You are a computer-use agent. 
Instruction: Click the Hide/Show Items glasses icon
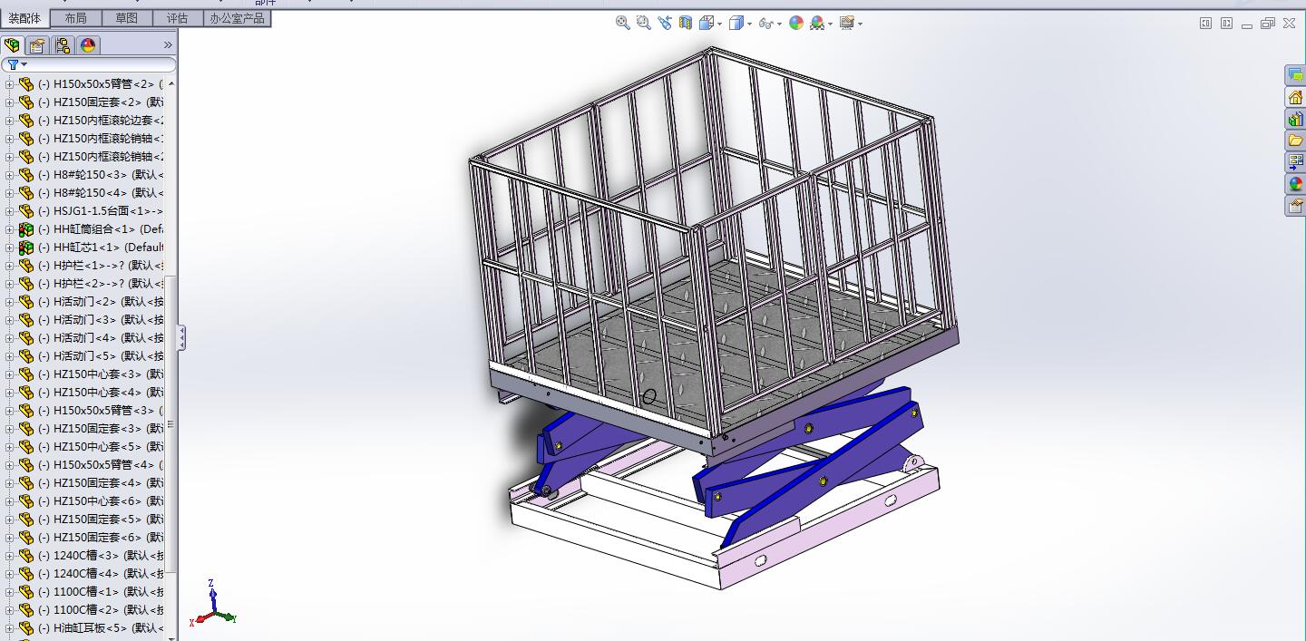766,23
